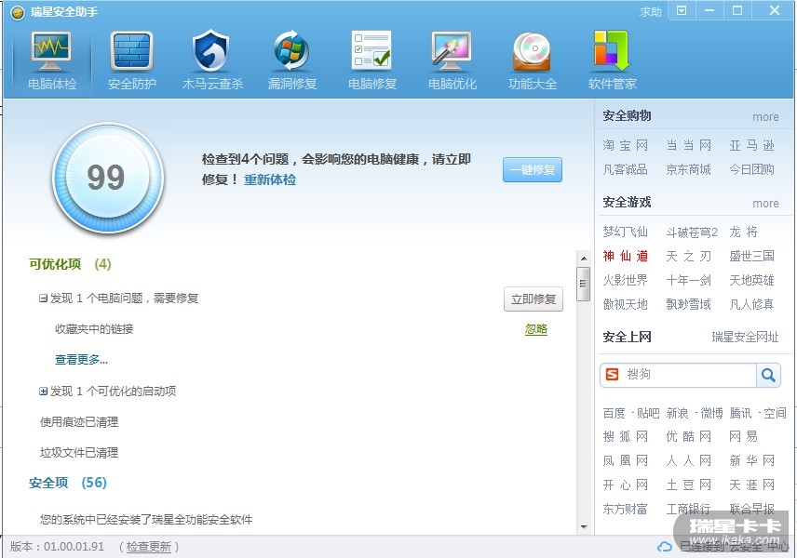Click the 重新体检 link
797x558 pixels.
(270, 179)
